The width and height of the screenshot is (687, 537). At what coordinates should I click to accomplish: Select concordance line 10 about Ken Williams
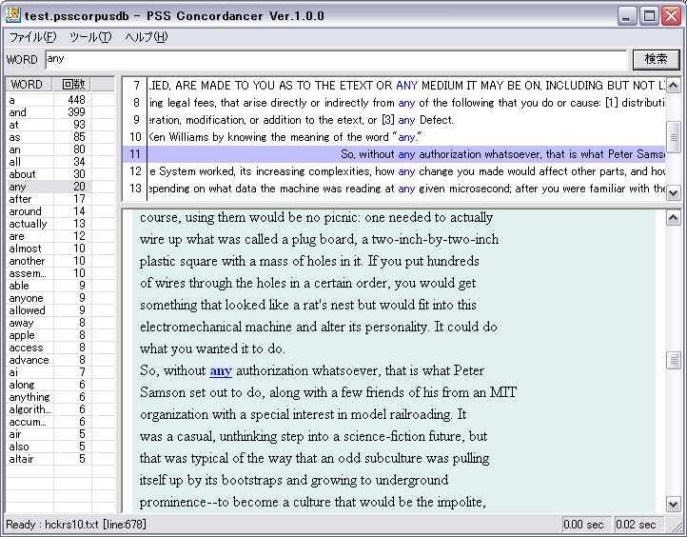tap(394, 137)
